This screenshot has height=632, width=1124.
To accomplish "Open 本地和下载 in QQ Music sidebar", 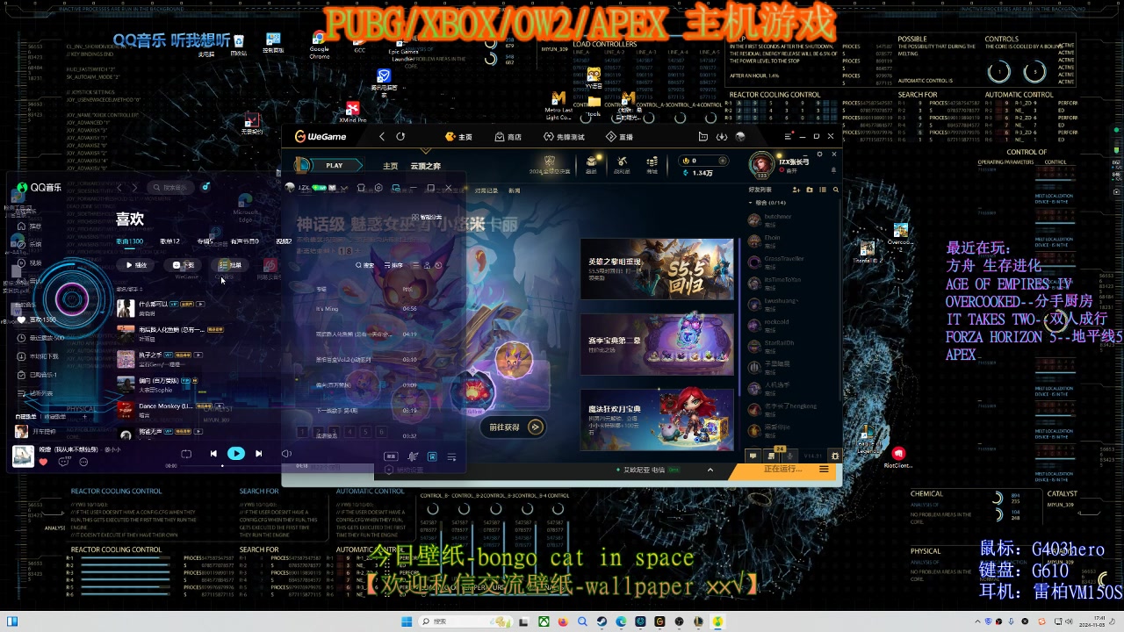I will tap(40, 356).
